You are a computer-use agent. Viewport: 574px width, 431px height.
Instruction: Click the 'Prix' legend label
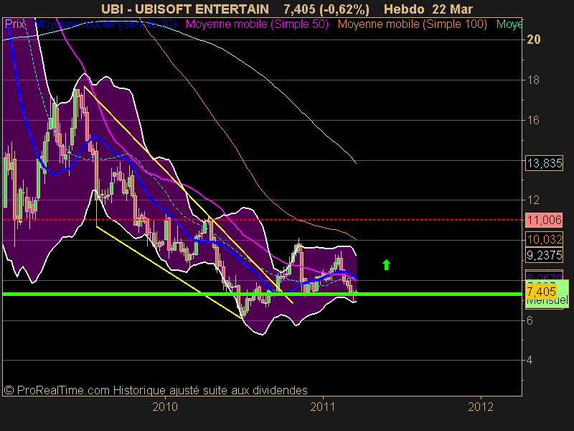point(14,24)
